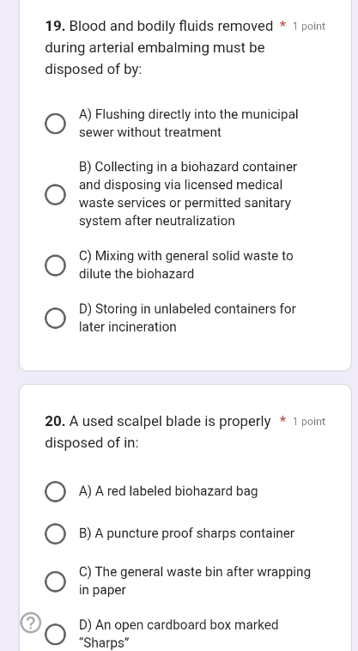Screen dimensions: 358x651
Task: Pick radio for storing in unlabeled containers
Action: click(x=55, y=319)
